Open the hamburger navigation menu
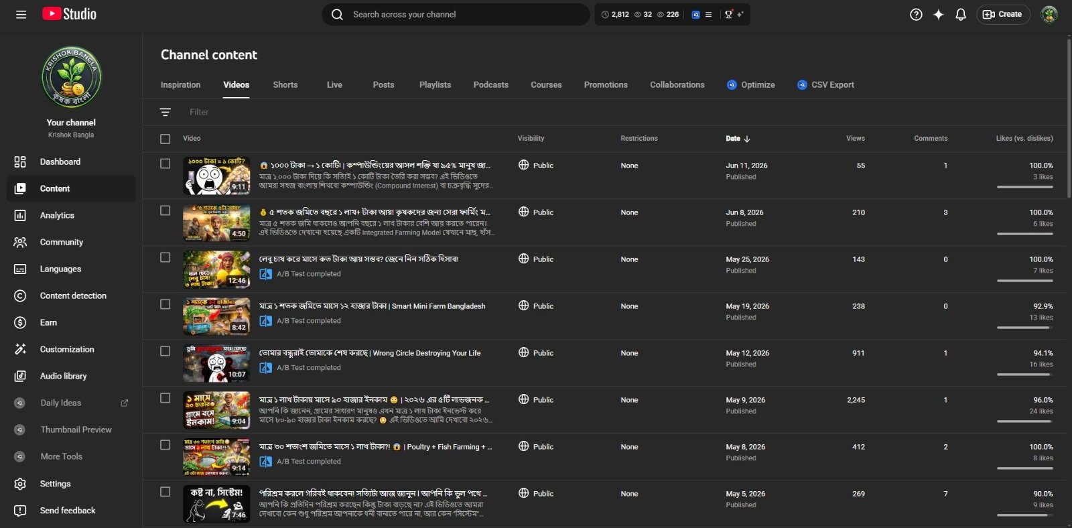Screen dimensions: 1072x528 point(21,14)
